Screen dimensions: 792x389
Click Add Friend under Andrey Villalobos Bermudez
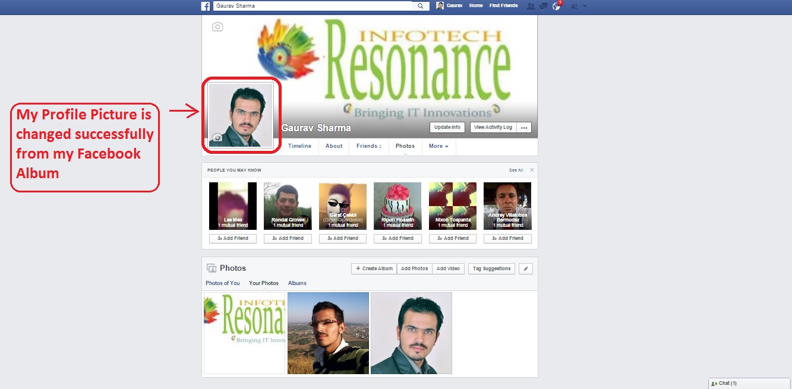click(507, 239)
